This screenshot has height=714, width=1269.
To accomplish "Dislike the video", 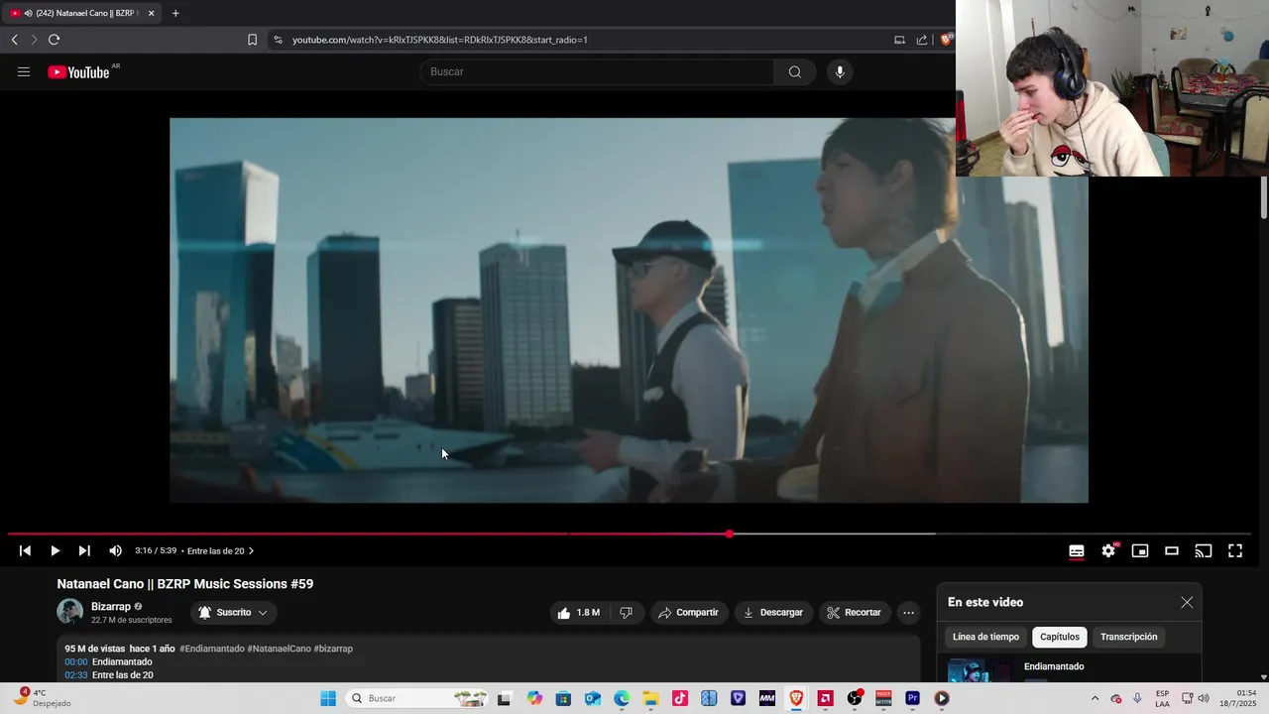I will pyautogui.click(x=627, y=613).
